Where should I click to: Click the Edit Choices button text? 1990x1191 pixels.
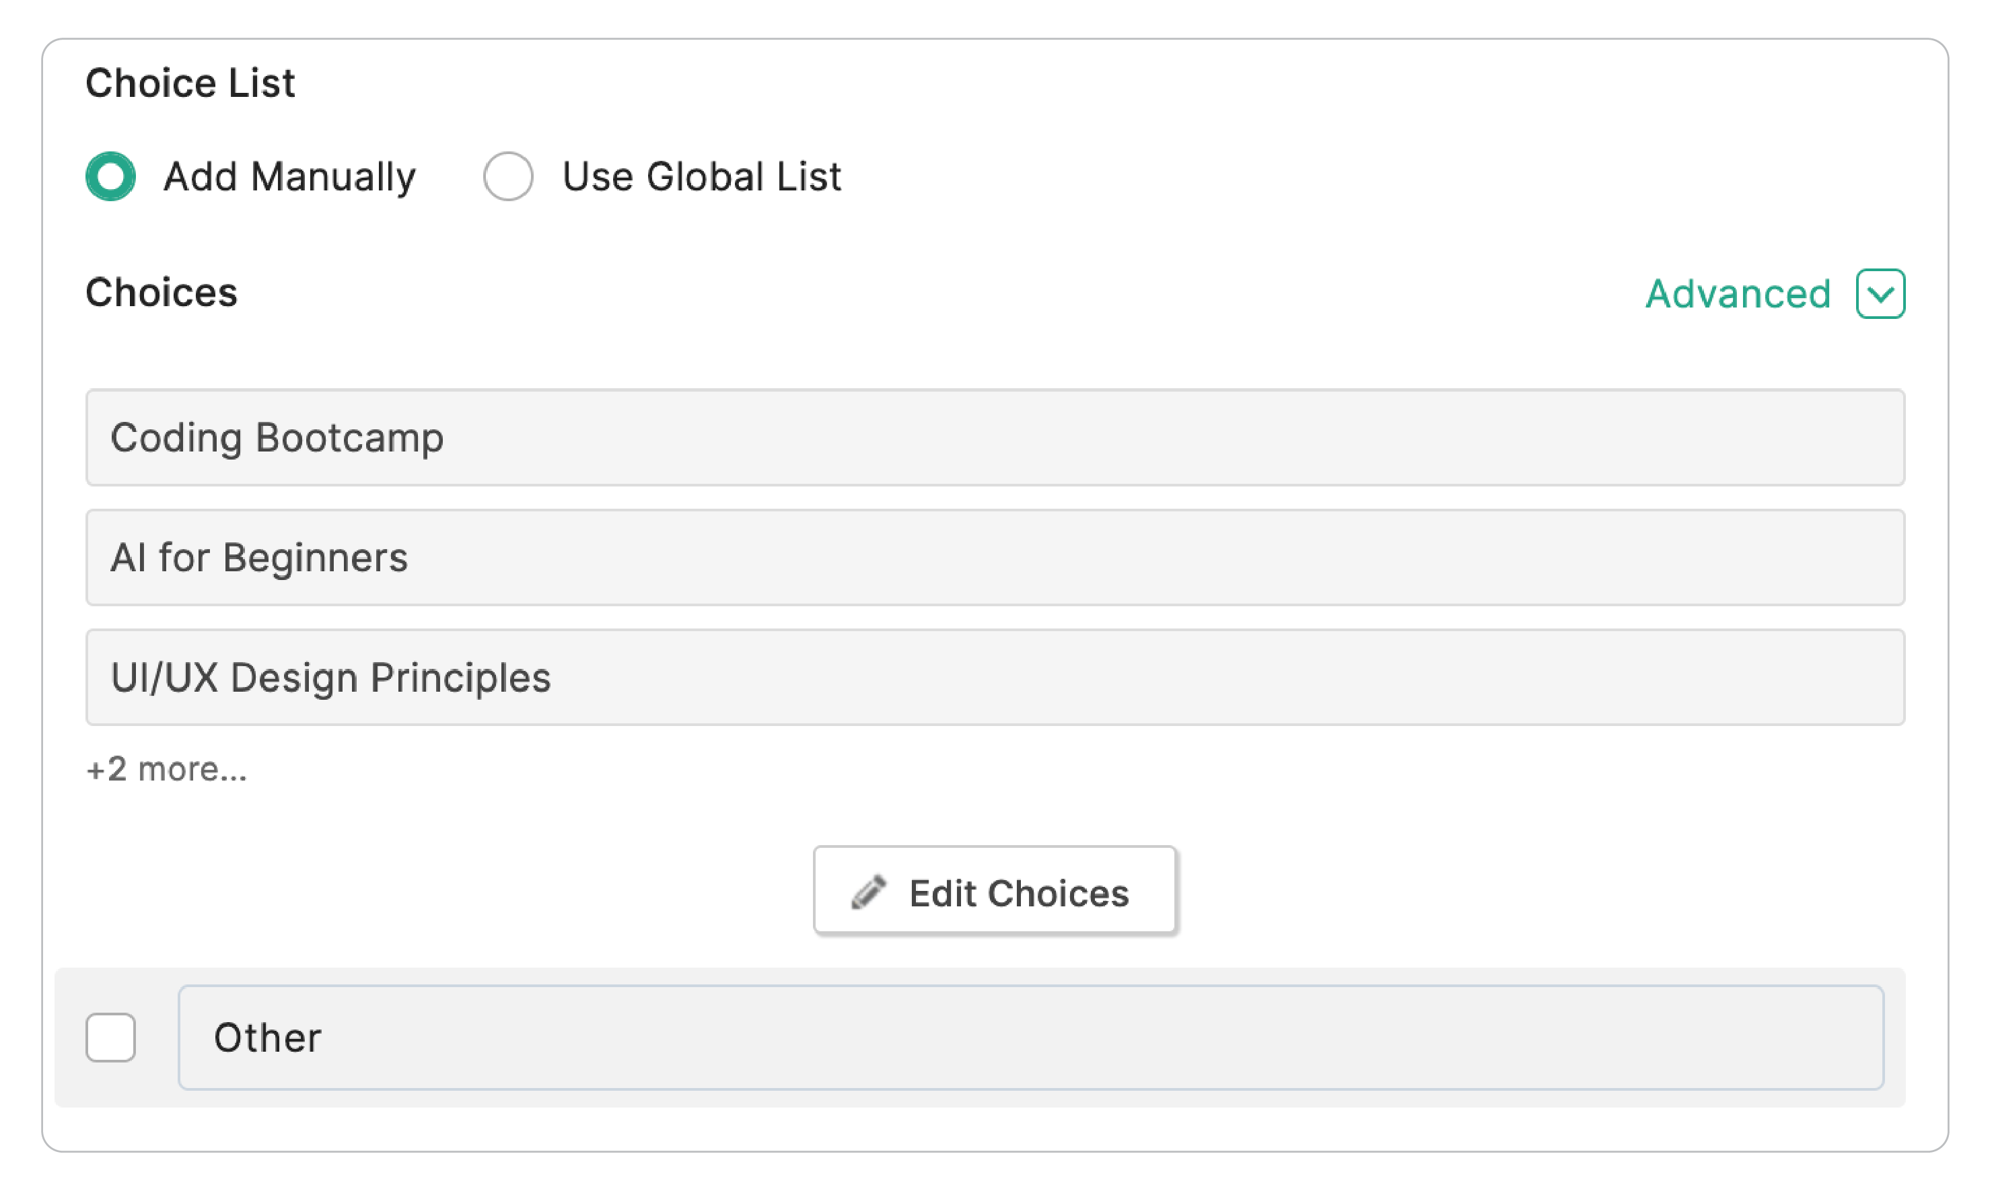click(x=1018, y=892)
